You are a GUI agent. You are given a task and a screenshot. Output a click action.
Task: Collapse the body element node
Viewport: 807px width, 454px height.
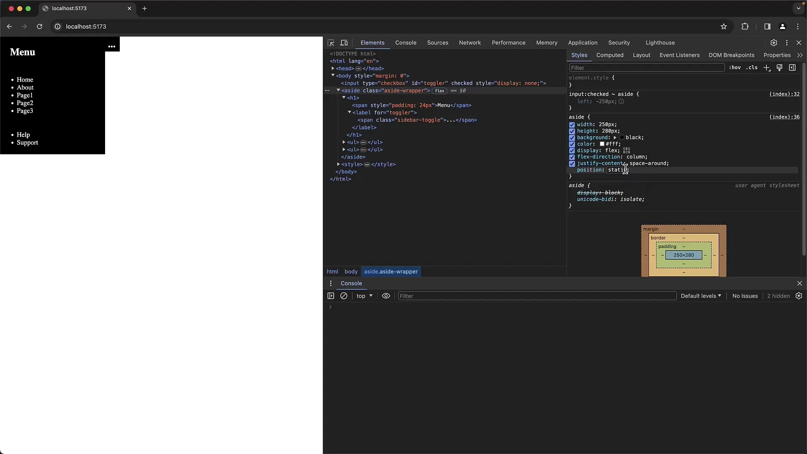tap(333, 76)
